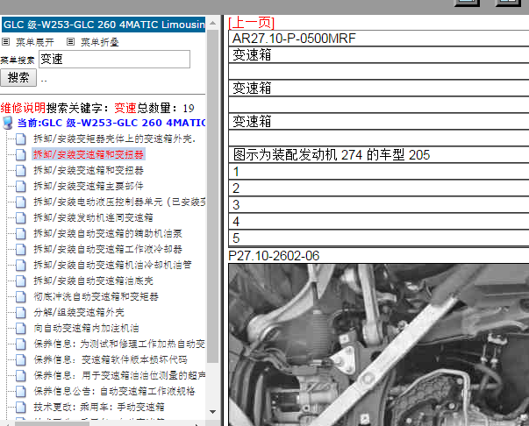
Task: Open 拆卸/安装自动变速箱机油冷却机油管
Action: pyautogui.click(x=112, y=265)
